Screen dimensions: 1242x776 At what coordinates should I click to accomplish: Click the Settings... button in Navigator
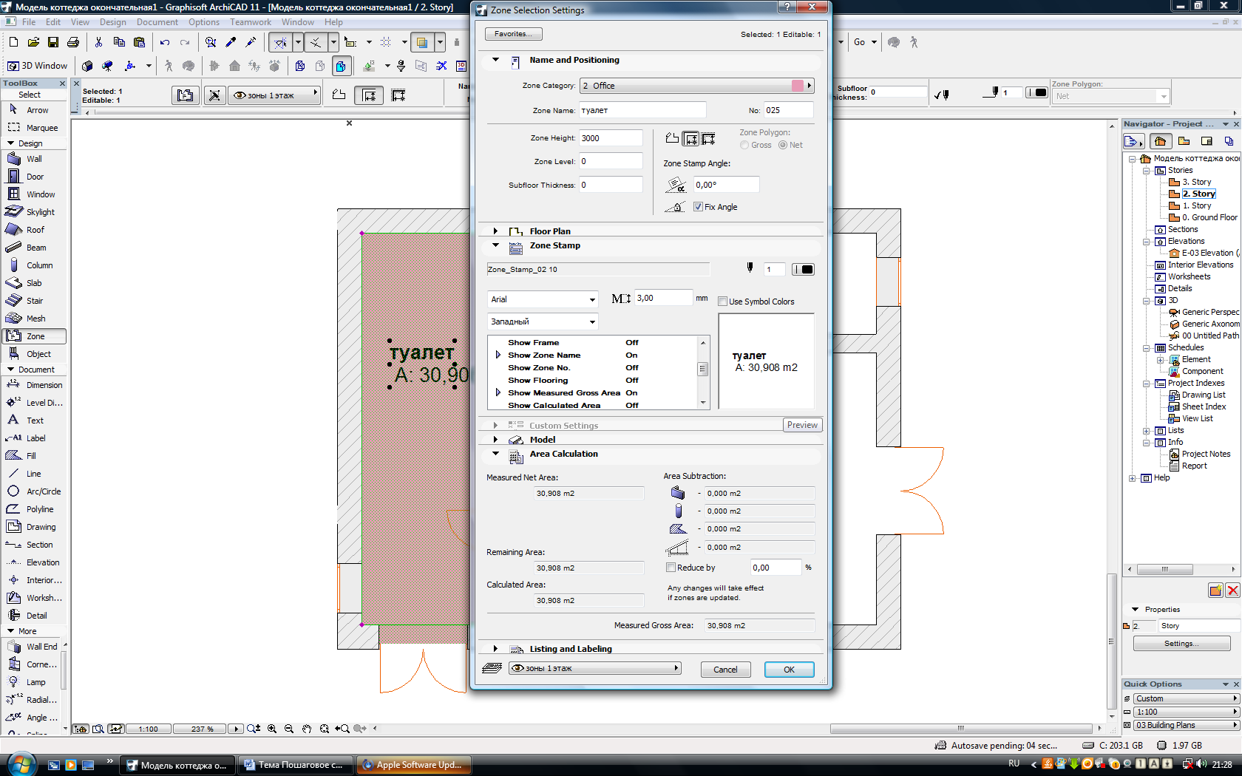pos(1181,644)
